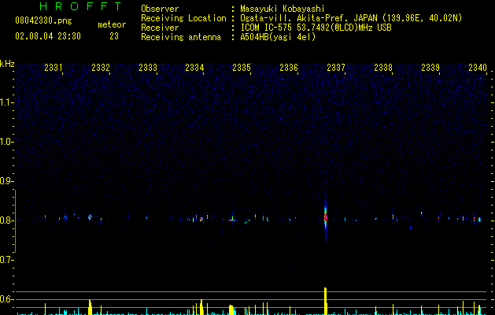Click the tallest yellow intensity bar near 2337

coord(326,301)
